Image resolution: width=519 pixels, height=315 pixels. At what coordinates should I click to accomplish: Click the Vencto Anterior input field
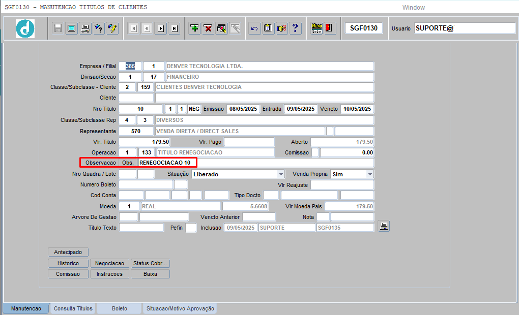[x=259, y=217]
